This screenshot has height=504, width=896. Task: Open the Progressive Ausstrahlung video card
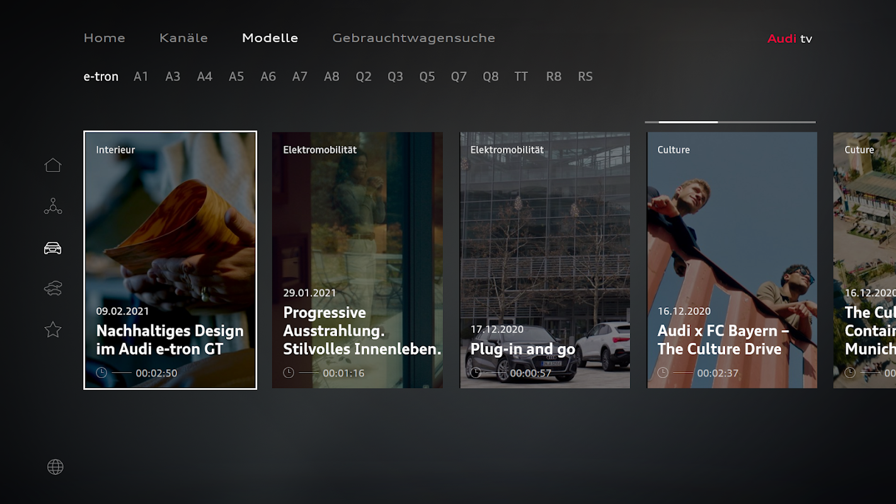(357, 260)
